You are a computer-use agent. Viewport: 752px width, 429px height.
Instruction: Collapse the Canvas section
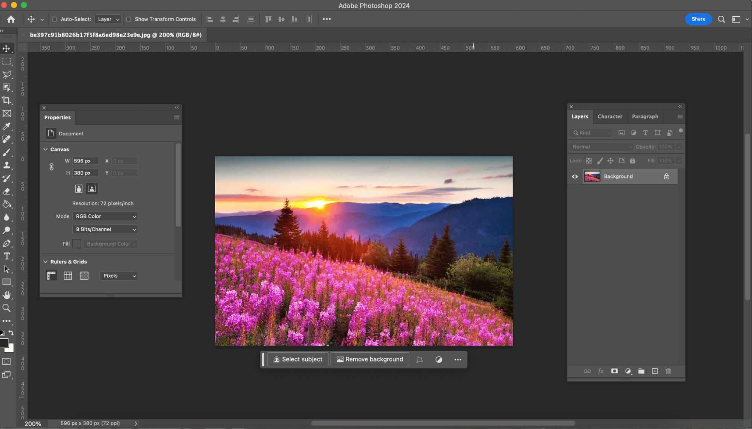(46, 149)
